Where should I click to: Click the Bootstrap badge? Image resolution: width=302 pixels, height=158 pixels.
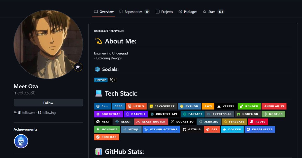[109, 114]
